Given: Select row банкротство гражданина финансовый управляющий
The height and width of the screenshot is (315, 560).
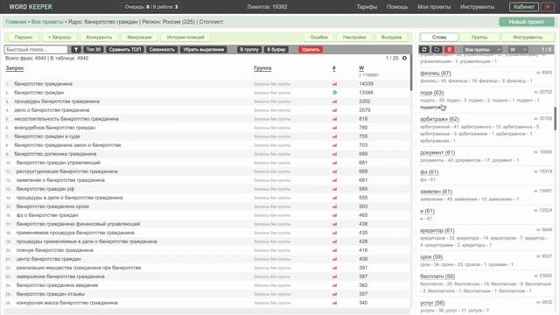Looking at the screenshot, I should tap(207, 224).
